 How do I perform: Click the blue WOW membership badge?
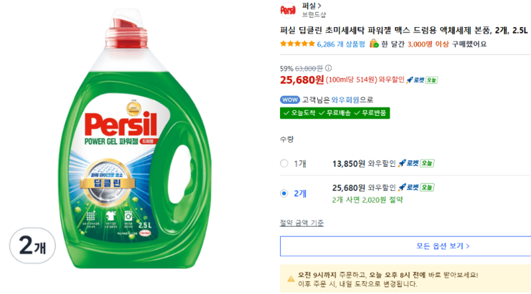click(290, 100)
